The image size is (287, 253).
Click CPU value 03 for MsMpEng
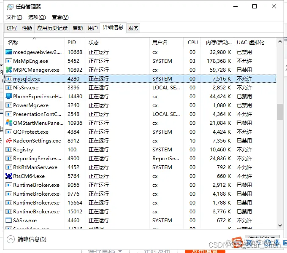point(192,61)
